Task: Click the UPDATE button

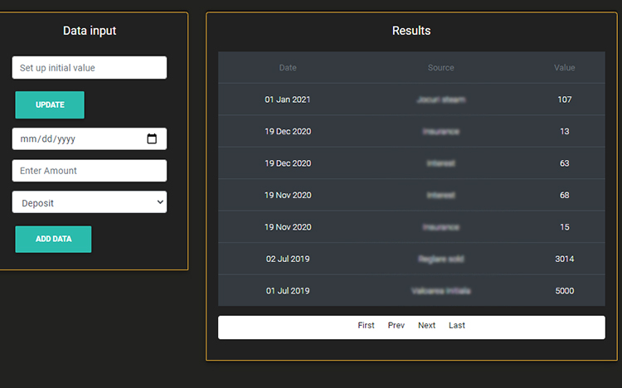Action: [50, 105]
